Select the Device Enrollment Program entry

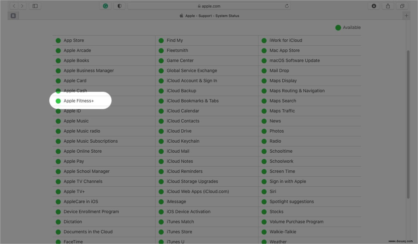91,212
